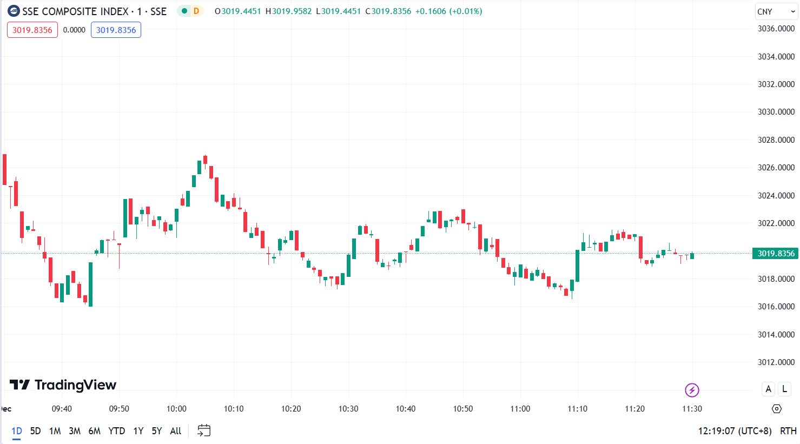Viewport: 800px width, 444px height.
Task: Click the blue buy price 3019.8356
Action: [116, 30]
